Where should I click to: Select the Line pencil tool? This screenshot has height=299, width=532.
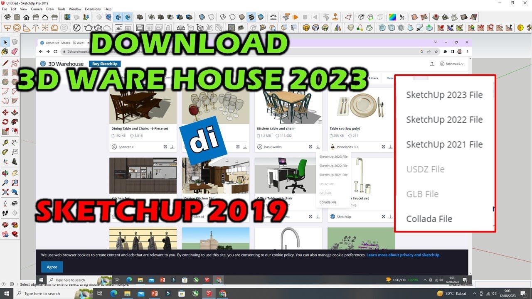pyautogui.click(x=5, y=64)
